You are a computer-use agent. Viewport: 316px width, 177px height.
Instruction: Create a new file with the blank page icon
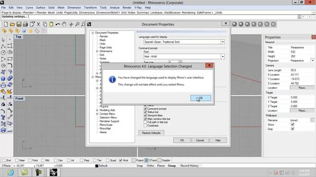[x=6, y=24]
